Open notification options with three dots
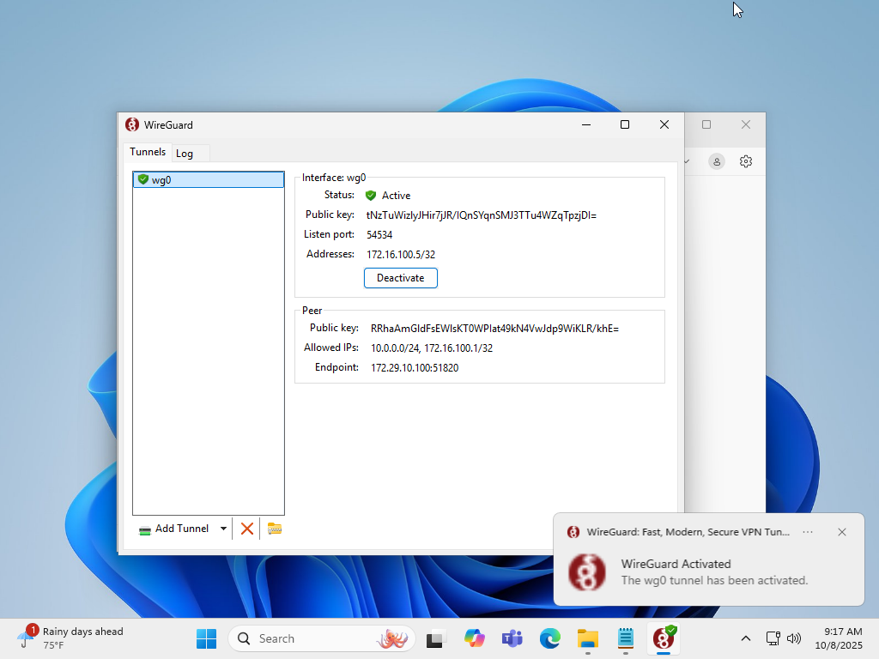Screen dimensions: 879x659 (x=808, y=532)
